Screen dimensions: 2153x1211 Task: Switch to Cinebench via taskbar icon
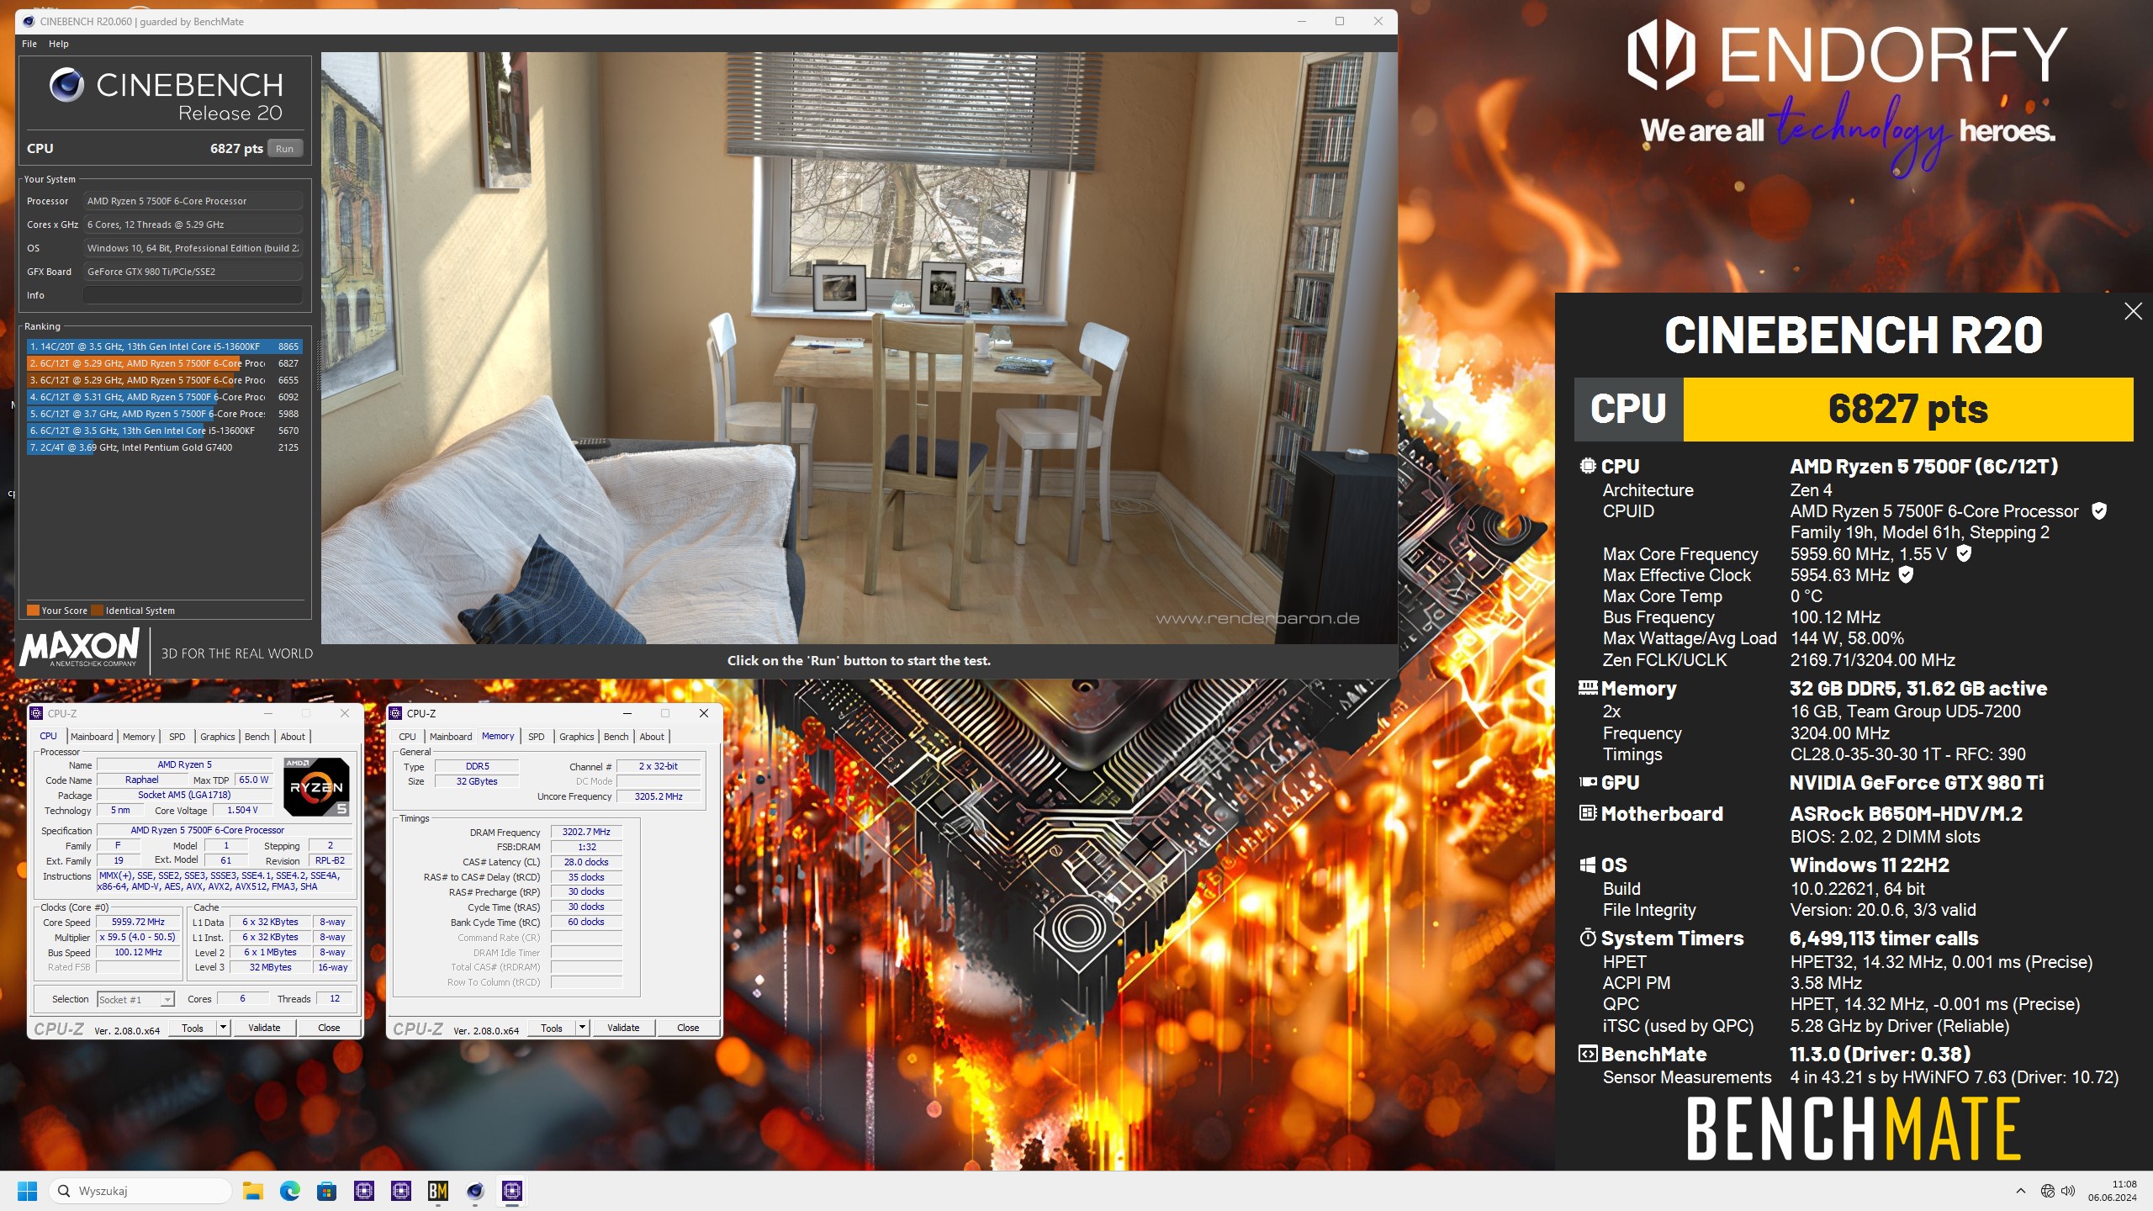pyautogui.click(x=475, y=1191)
